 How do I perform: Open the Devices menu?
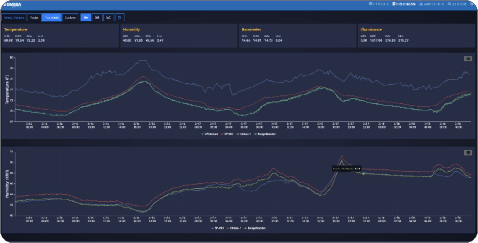[379, 4]
